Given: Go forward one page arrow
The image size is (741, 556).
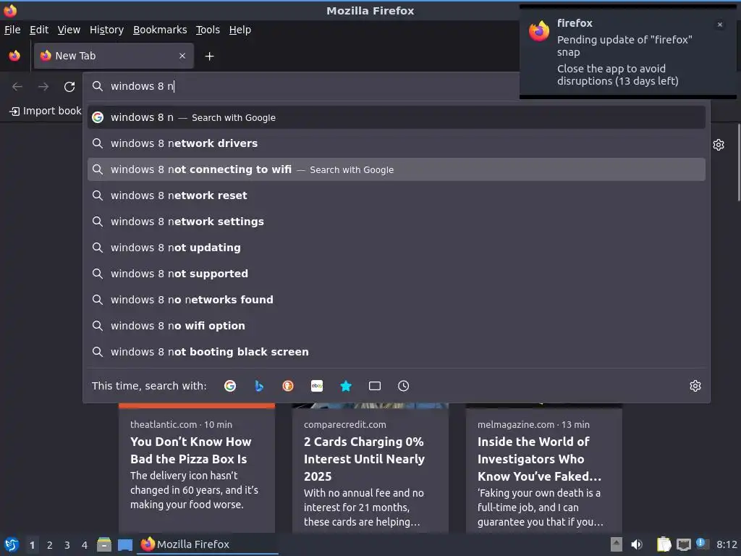Looking at the screenshot, I should click(43, 87).
